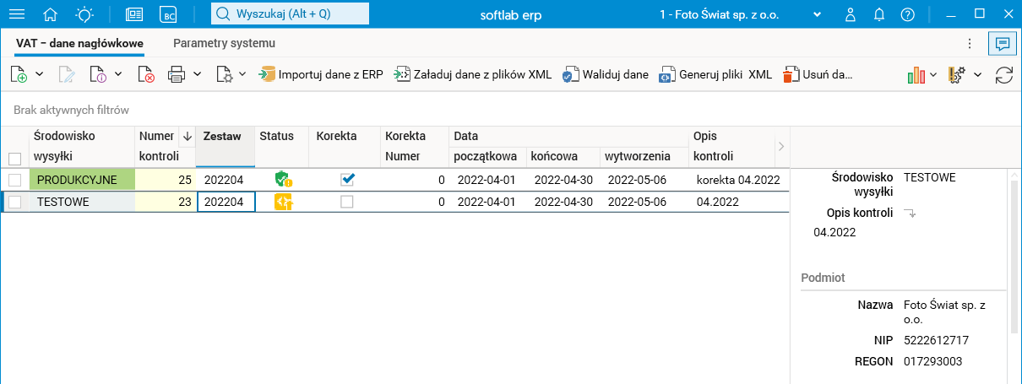This screenshot has height=384, width=1022.
Task: Click the details panel vertical scrollbar
Action: pos(1014,253)
